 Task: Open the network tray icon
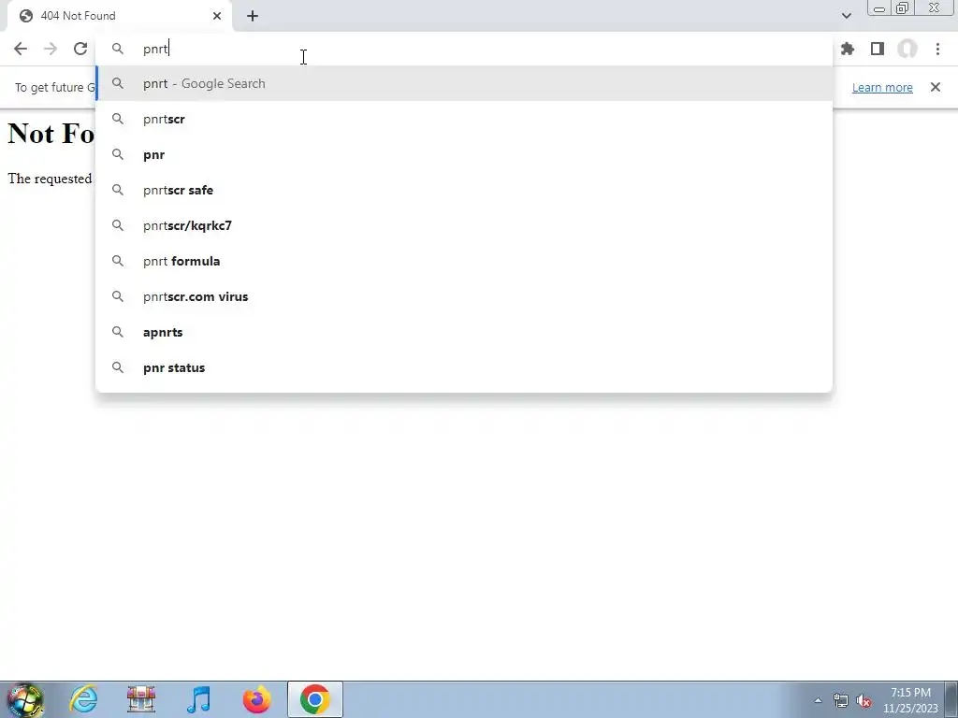841,700
